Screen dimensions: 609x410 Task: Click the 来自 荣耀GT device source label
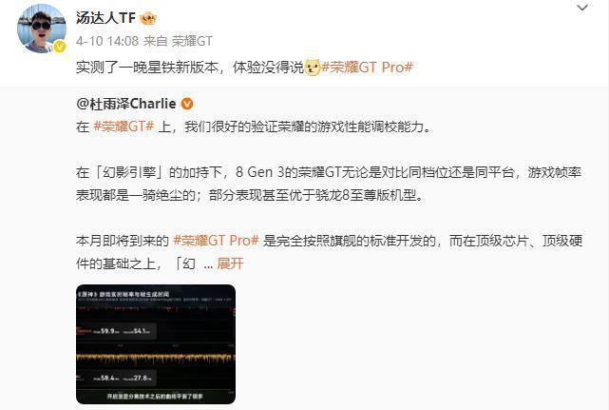178,41
